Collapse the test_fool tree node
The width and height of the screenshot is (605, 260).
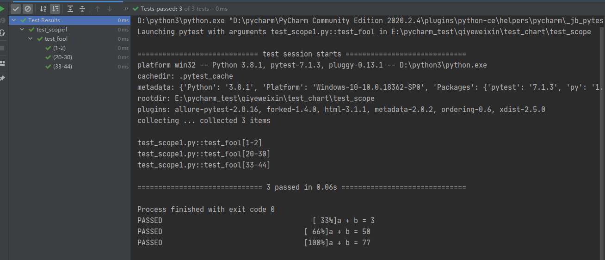tap(31, 39)
